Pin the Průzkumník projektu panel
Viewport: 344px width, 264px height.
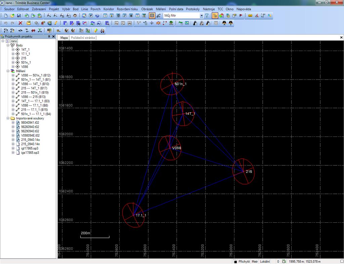pyautogui.click(x=49, y=37)
